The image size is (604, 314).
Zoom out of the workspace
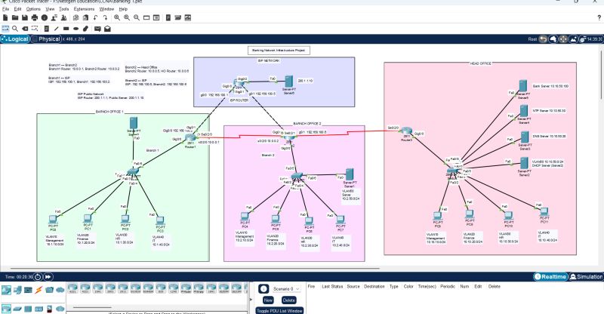click(x=137, y=17)
